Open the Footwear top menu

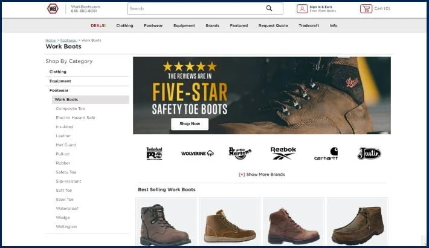pyautogui.click(x=153, y=25)
